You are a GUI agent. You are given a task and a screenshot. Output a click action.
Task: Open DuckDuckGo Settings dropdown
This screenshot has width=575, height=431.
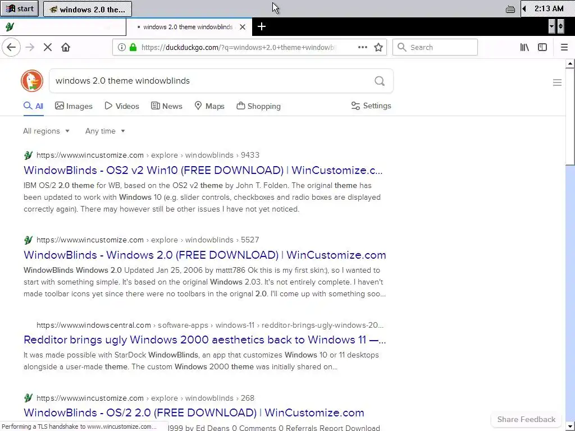coord(371,106)
